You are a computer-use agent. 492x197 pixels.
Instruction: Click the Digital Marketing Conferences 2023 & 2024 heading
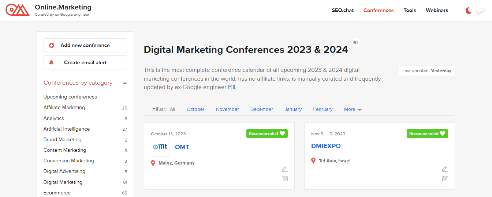[246, 50]
